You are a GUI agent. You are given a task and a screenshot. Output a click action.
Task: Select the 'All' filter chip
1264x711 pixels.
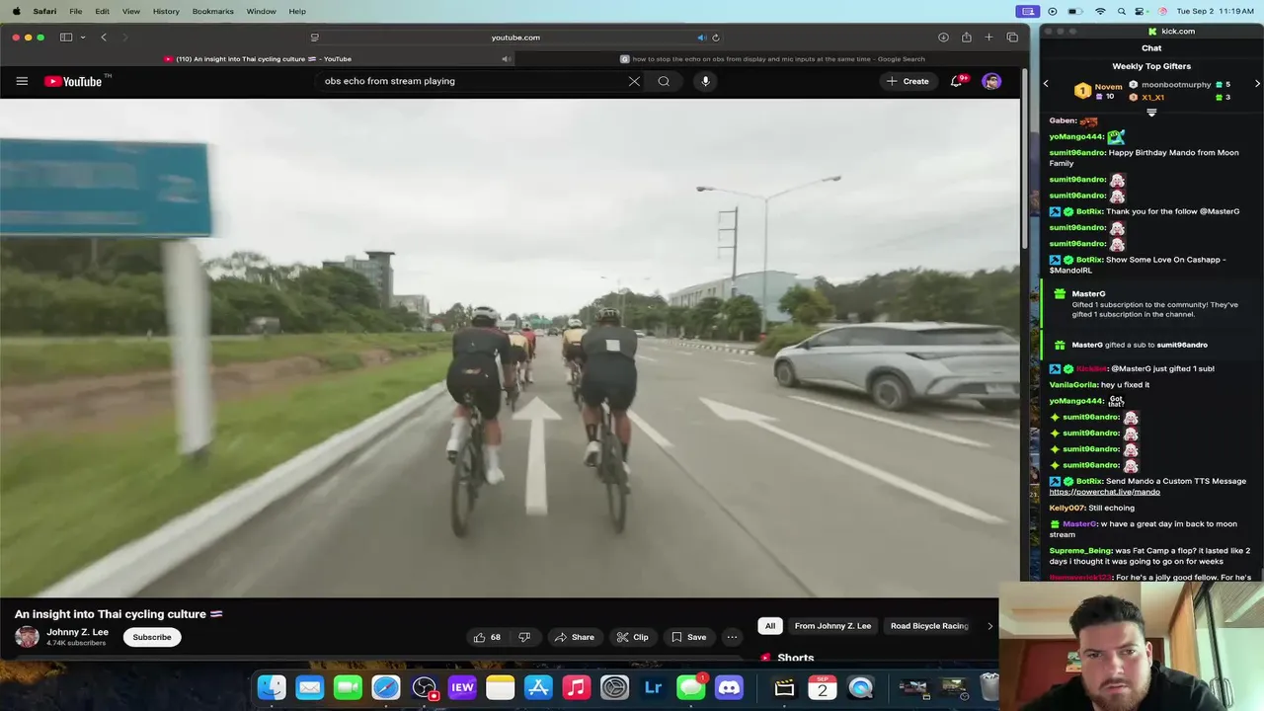[770, 625]
